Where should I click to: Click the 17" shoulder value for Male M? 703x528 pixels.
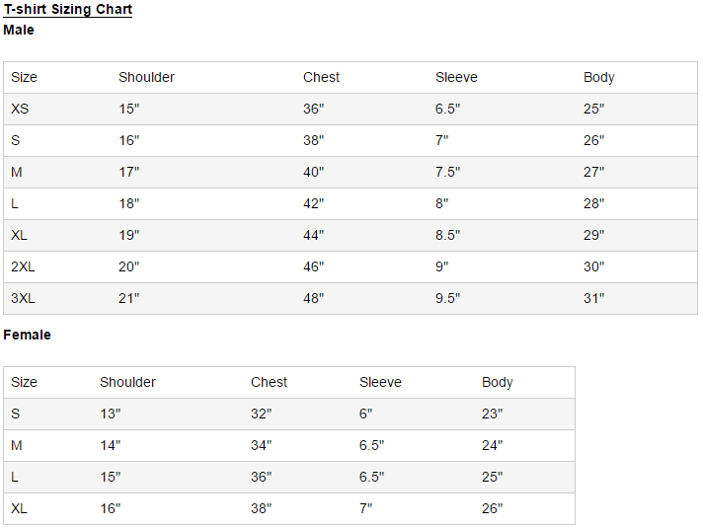128,172
